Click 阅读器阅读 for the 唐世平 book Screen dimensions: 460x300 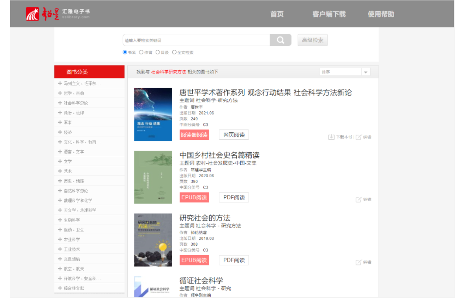pos(194,135)
